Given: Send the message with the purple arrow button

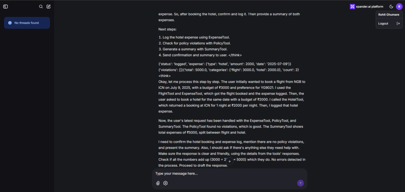Looking at the screenshot, I should 301,183.
